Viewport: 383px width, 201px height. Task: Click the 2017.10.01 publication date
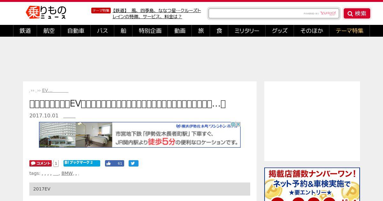(x=44, y=115)
